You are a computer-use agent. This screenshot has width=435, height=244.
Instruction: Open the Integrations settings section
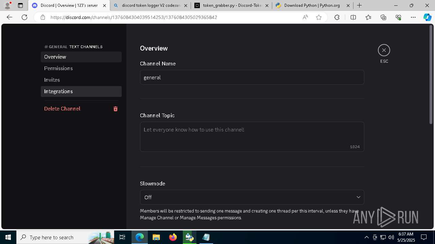81,91
